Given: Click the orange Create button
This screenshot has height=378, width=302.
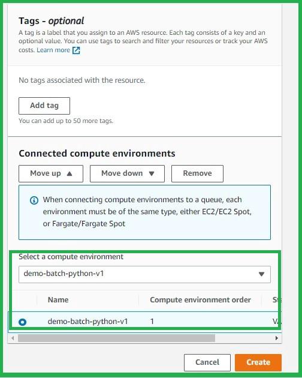Looking at the screenshot, I should [x=258, y=362].
